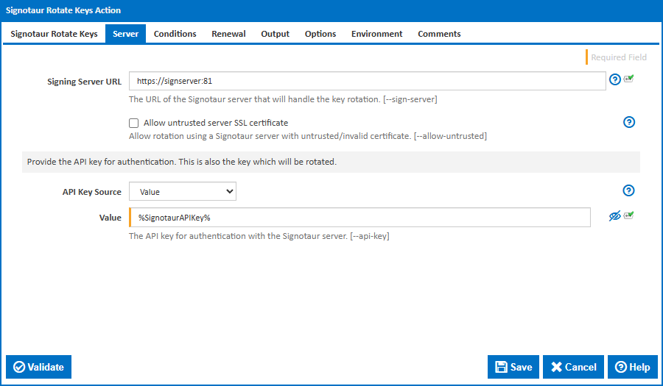663x386 pixels.
Task: Click the API Key Source label
Action: point(92,192)
